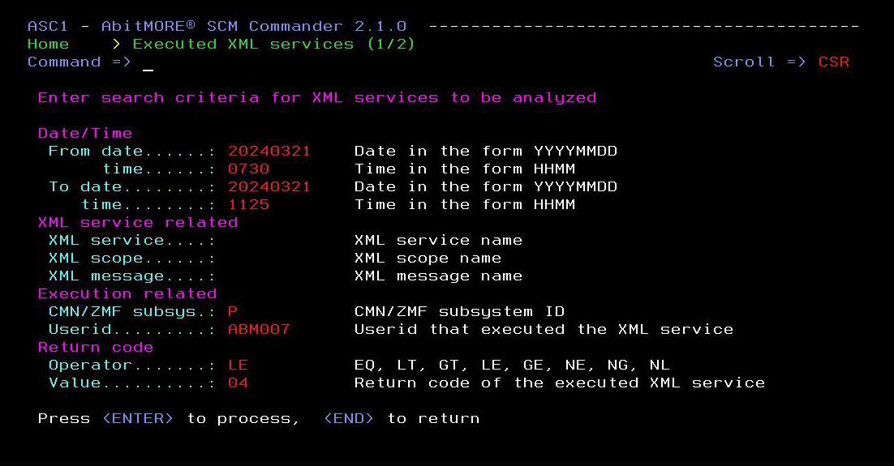Click the 'Userid' label
Viewport: 894px width, 466px height.
[80, 329]
